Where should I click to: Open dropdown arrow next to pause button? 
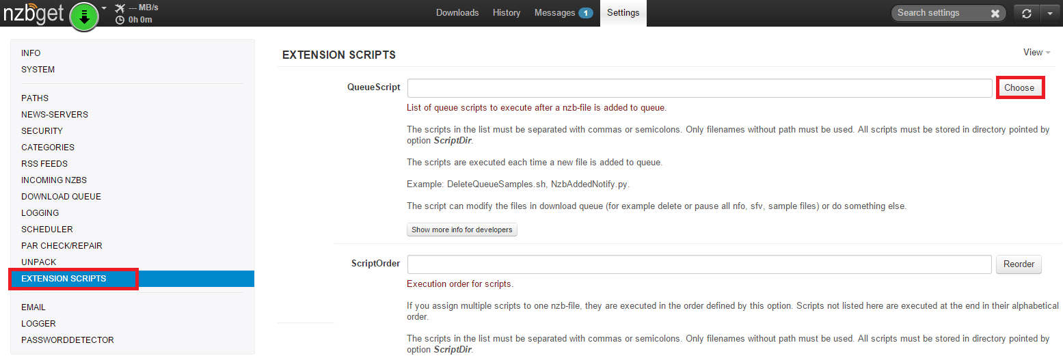coord(105,8)
